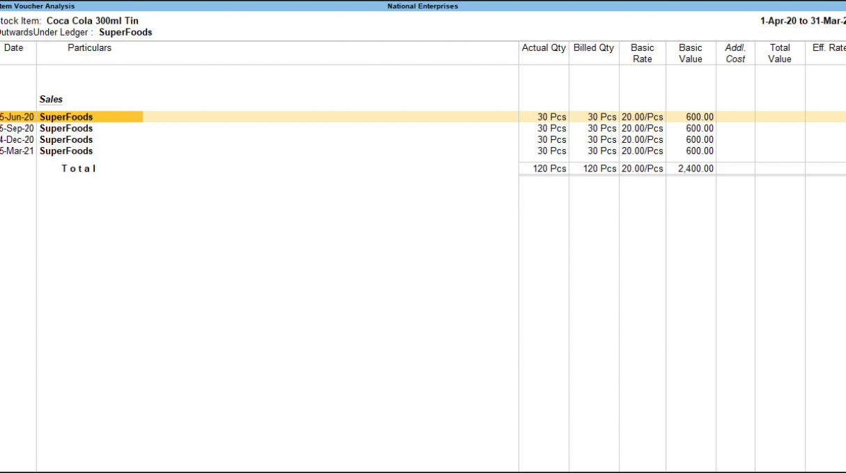Click the 120 Pcs total actual quantity
Screen dimensions: 846x473
(549, 169)
